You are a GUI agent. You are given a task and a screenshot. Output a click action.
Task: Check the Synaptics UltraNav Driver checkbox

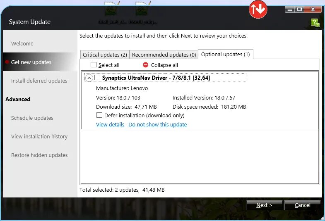[97, 78]
